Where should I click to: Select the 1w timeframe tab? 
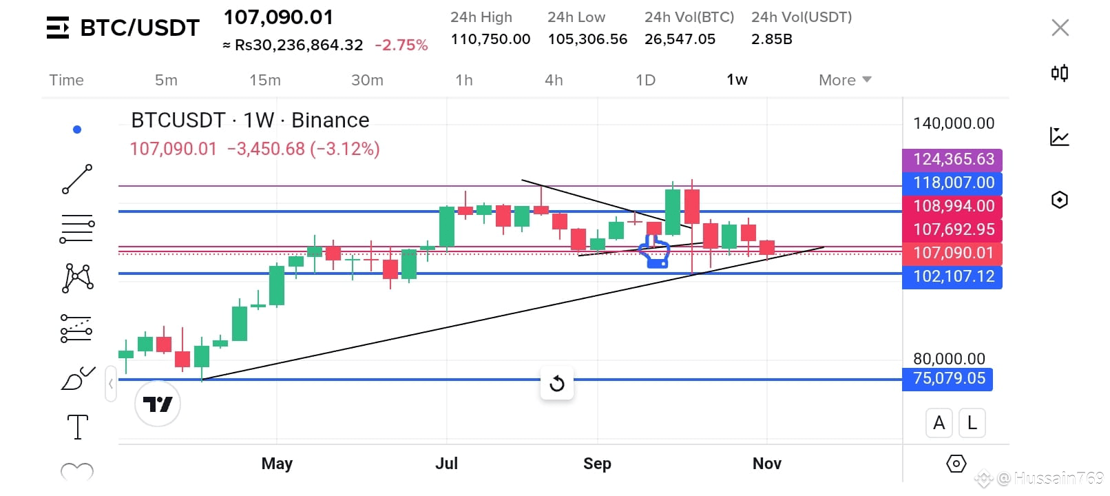tap(737, 80)
